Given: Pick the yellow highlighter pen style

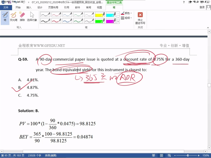Looking at the screenshot, I should 100,14.
